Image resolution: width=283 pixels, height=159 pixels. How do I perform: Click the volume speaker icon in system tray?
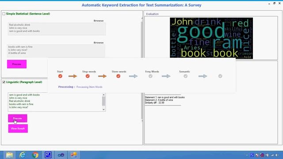(x=277, y=155)
